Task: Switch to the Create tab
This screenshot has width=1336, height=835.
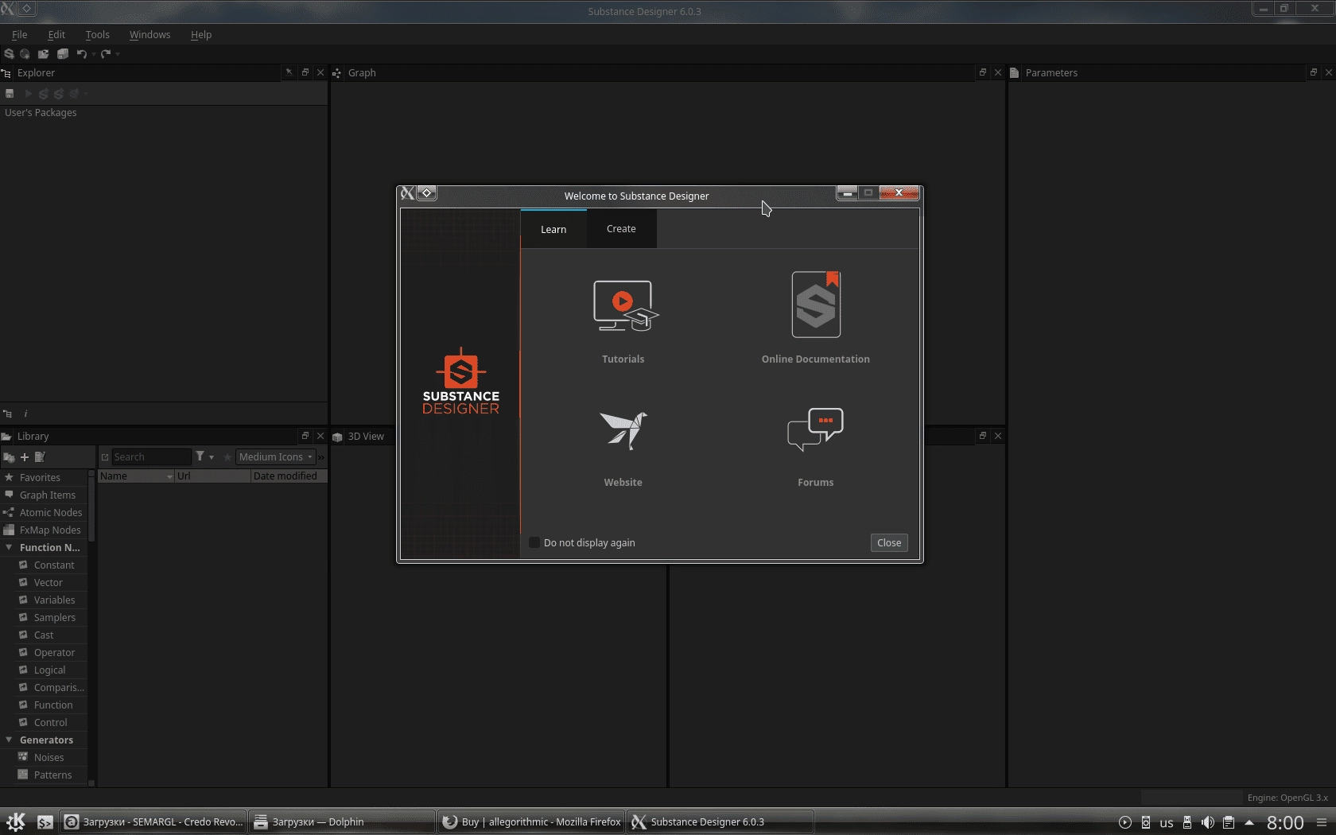Action: coord(621,229)
